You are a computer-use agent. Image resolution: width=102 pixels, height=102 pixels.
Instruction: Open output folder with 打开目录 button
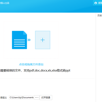pyautogui.click(x=46, y=97)
